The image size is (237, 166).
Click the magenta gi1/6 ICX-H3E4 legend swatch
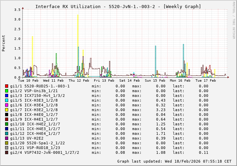(x=7, y=105)
